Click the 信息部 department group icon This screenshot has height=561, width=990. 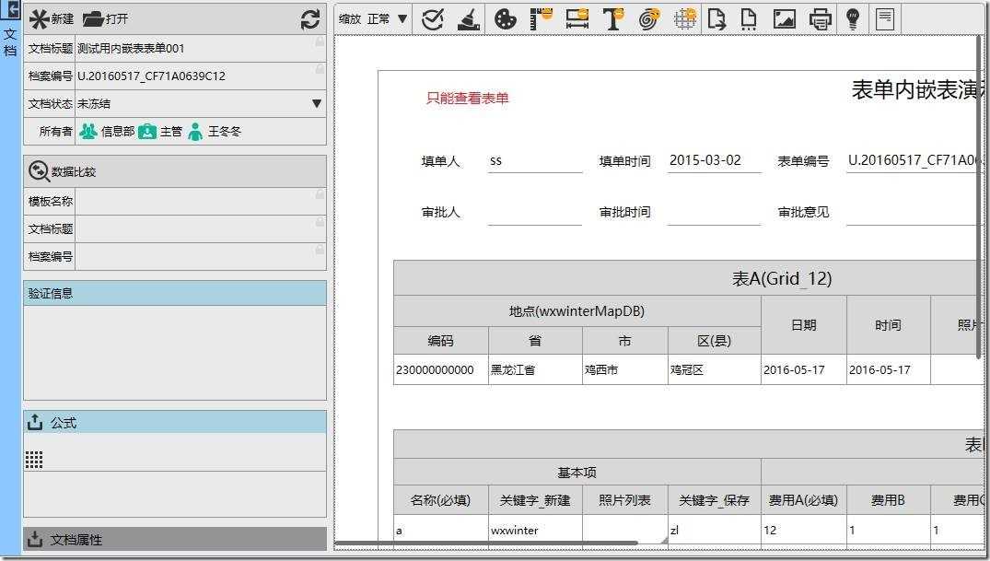tap(88, 132)
